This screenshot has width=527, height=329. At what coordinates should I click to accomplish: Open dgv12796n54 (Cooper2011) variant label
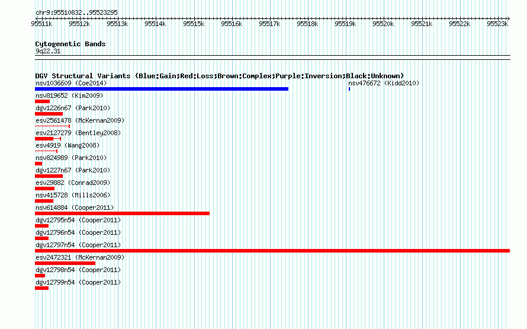point(78,232)
